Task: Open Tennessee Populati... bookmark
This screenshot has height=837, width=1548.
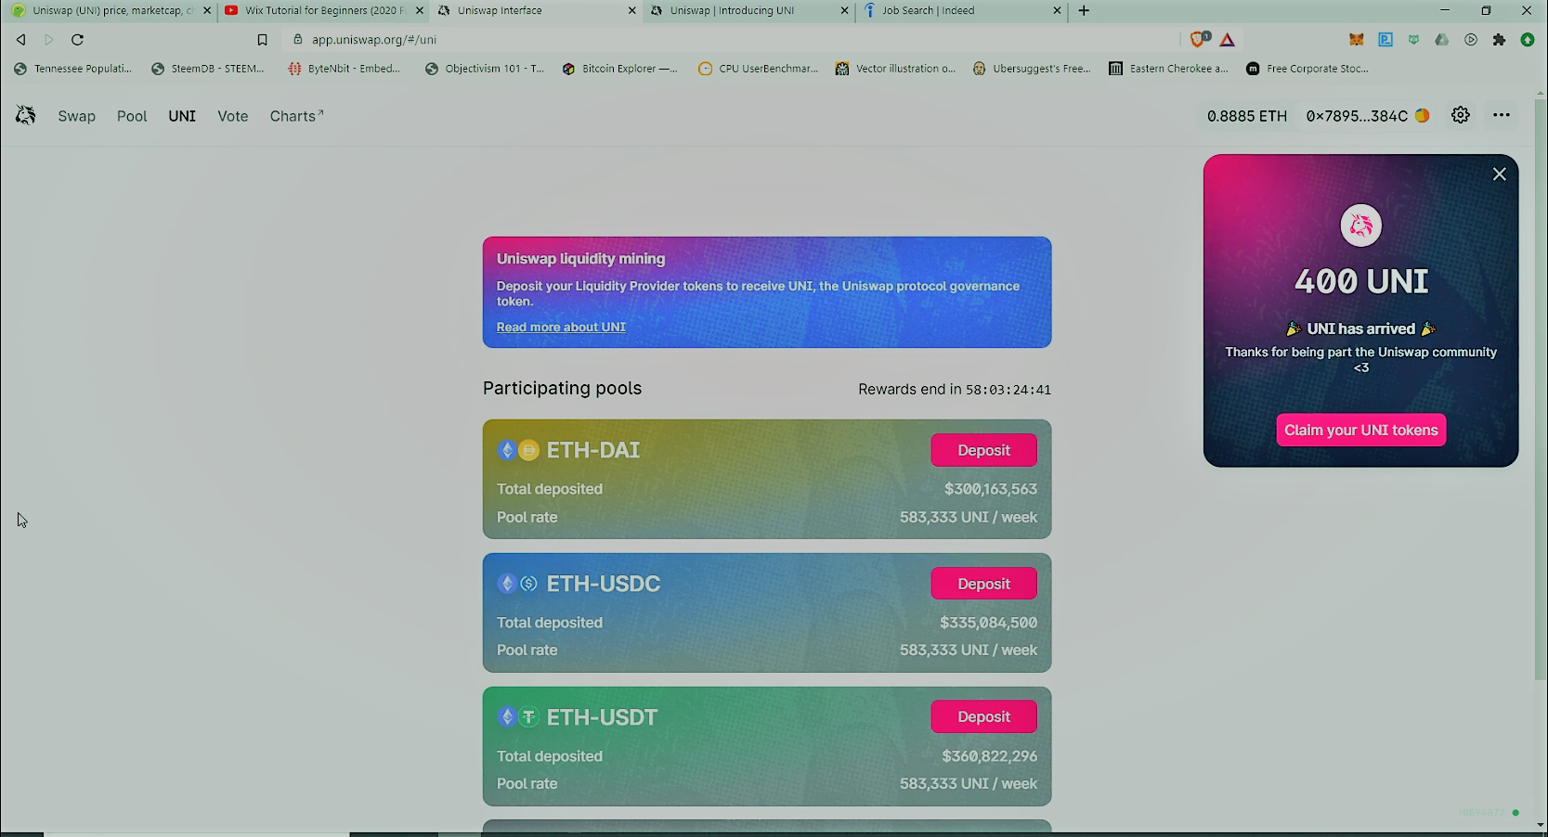Action: (x=72, y=69)
